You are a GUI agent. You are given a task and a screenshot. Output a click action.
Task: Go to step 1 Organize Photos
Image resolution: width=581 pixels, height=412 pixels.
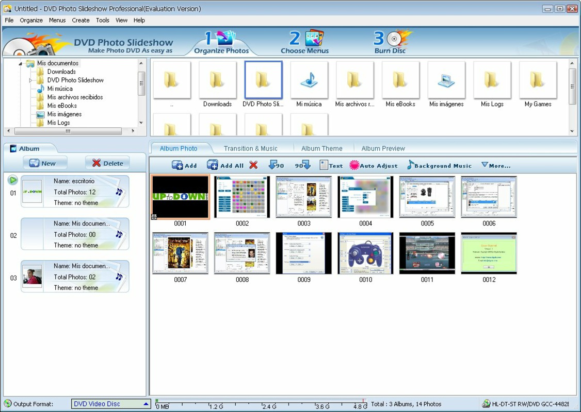pos(221,43)
